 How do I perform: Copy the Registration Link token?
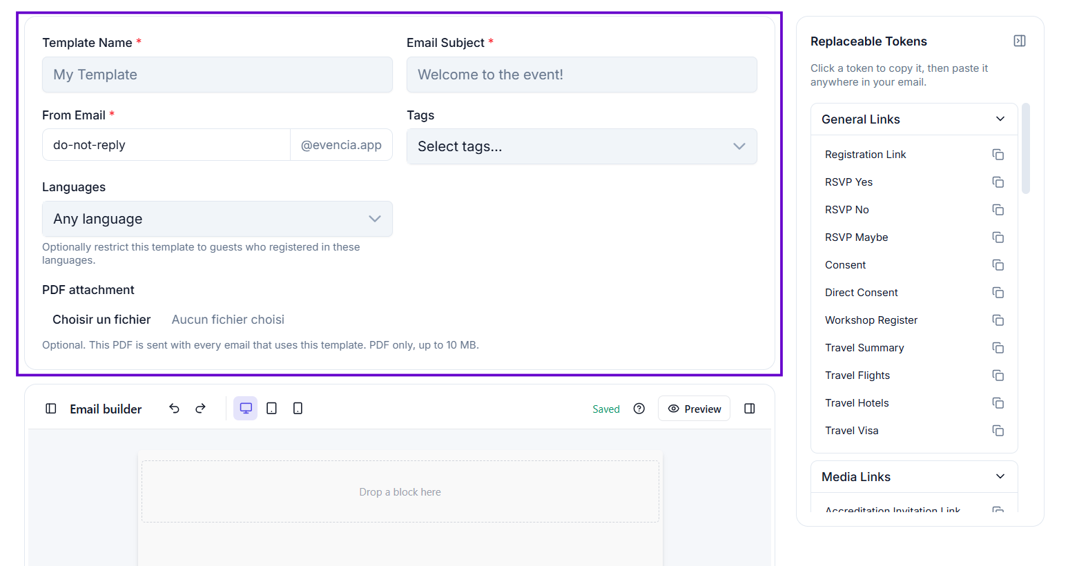point(998,155)
